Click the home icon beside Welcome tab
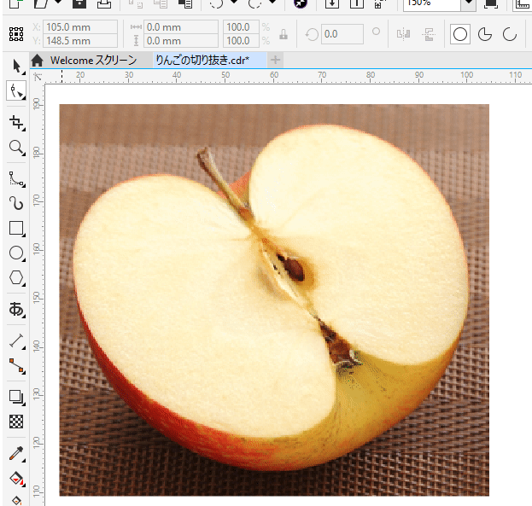This screenshot has height=506, width=532. (x=37, y=61)
